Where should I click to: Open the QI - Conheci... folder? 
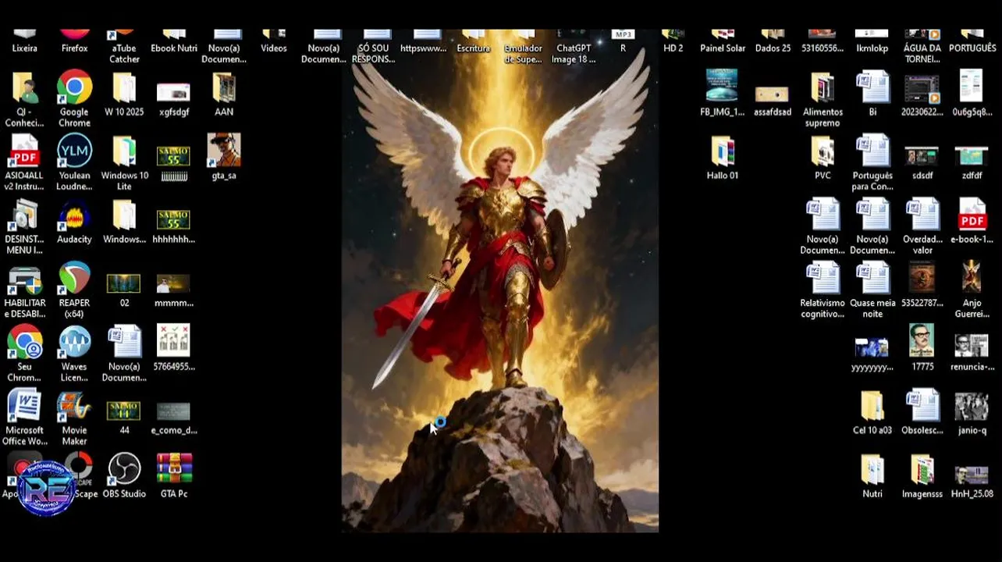click(x=24, y=87)
